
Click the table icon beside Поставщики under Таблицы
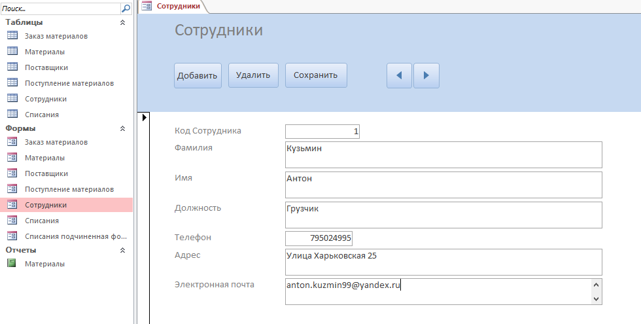(x=12, y=67)
